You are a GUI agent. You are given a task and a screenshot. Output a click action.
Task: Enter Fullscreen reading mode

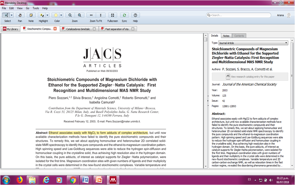coord(113,15)
